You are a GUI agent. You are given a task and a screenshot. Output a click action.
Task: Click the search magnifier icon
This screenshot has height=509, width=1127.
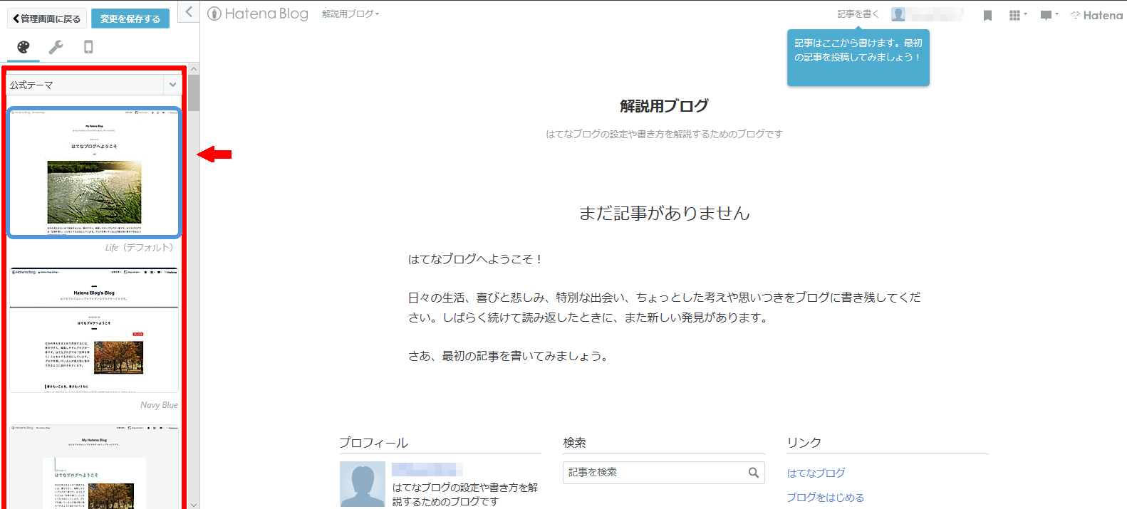754,473
